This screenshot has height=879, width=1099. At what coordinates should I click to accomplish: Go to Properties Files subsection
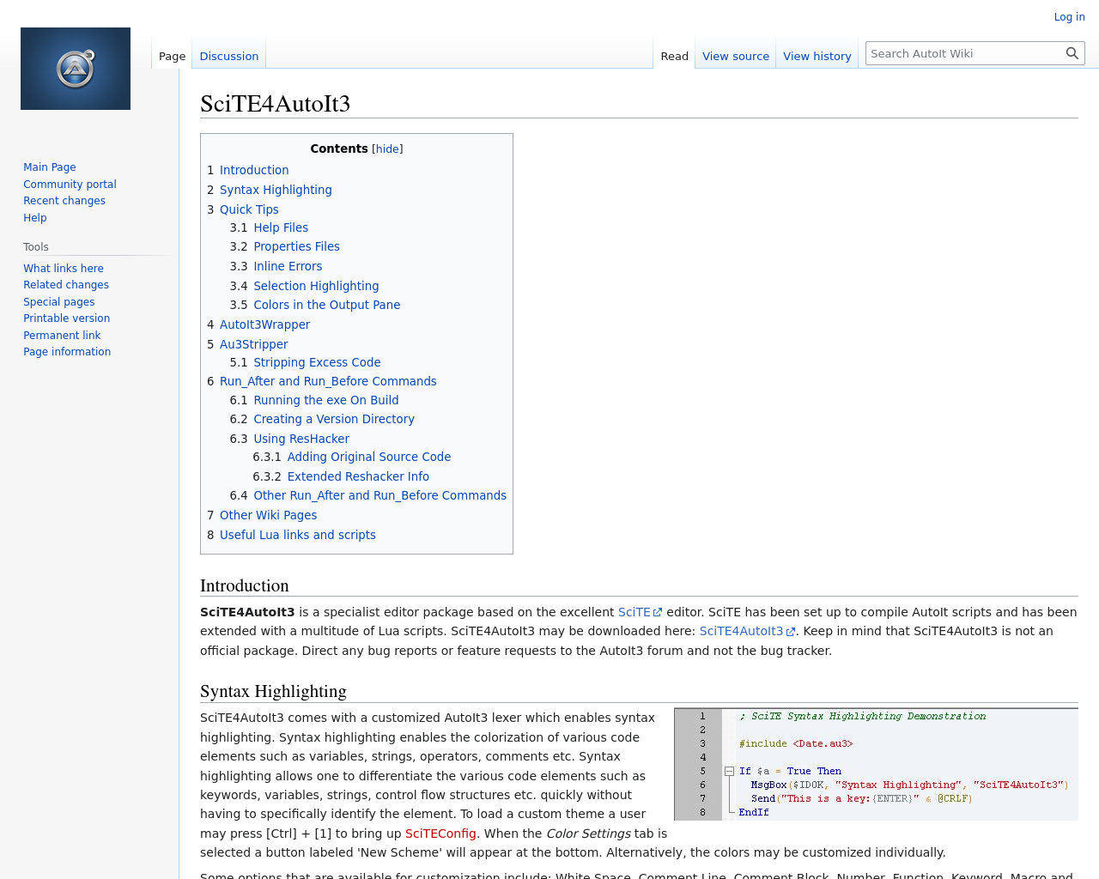[x=296, y=246]
